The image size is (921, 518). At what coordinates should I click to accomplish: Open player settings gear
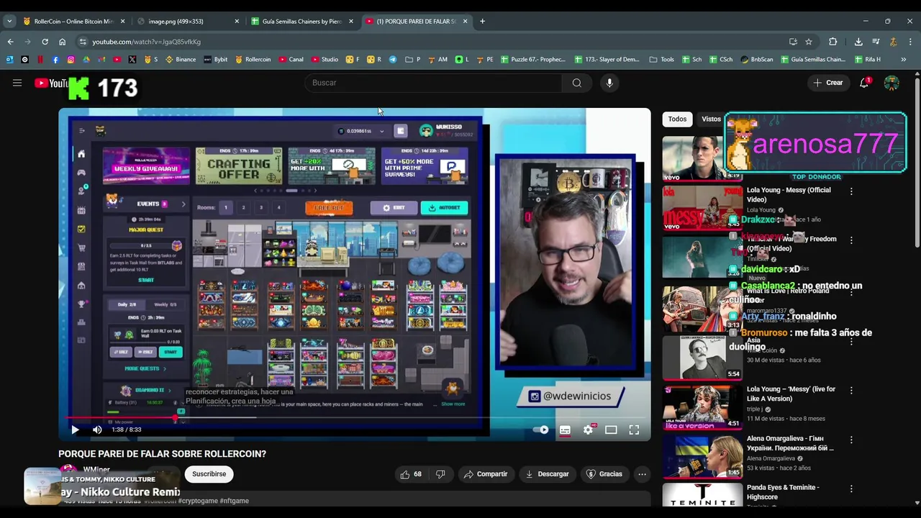pyautogui.click(x=588, y=430)
